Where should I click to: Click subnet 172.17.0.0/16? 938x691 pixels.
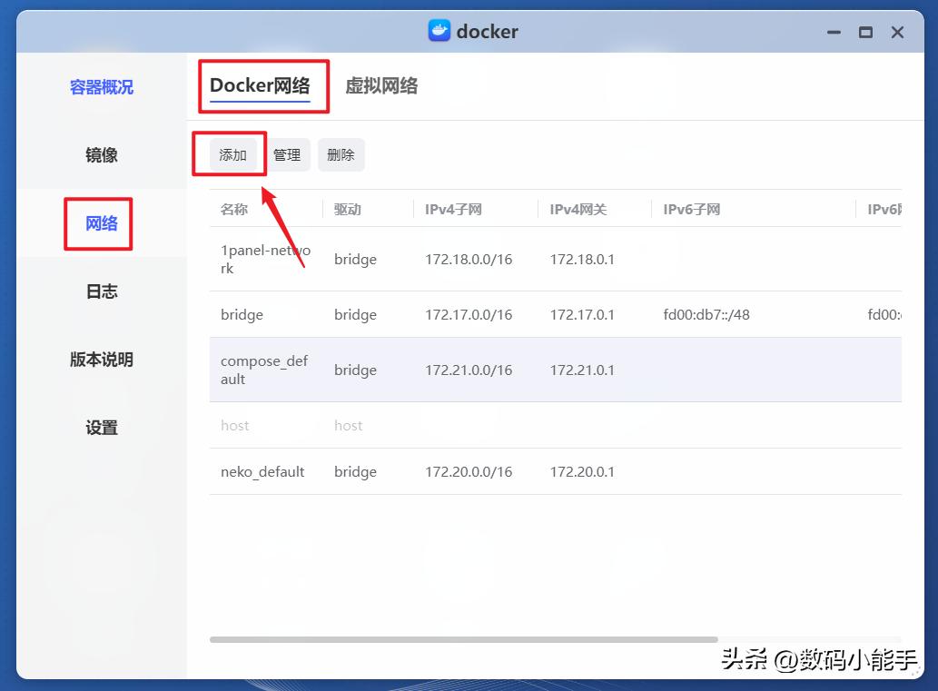point(469,315)
